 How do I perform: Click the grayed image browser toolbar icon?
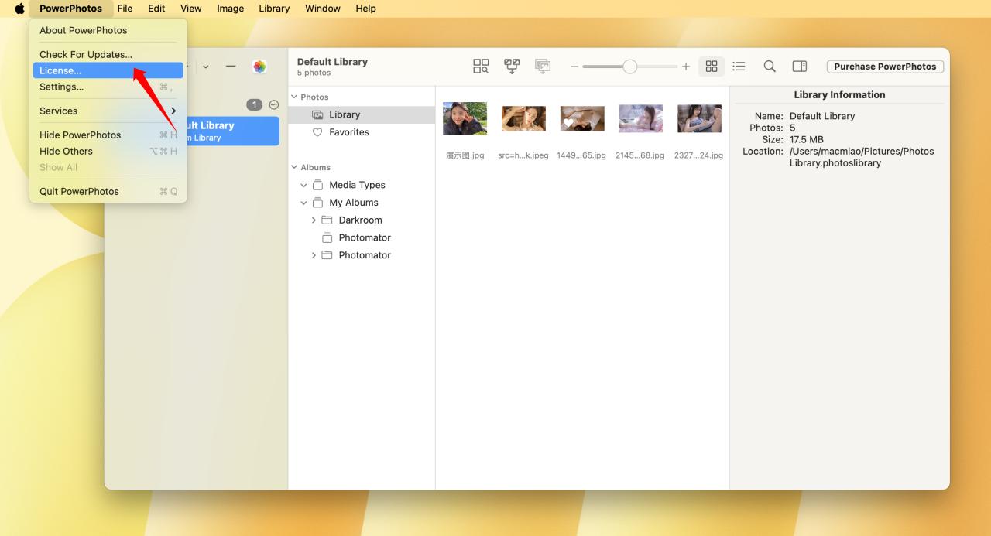[x=543, y=67]
